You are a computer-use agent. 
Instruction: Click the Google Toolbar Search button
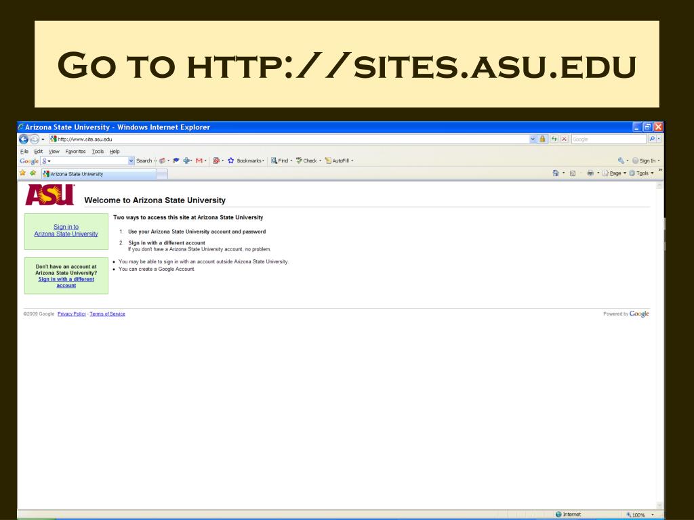pos(144,161)
